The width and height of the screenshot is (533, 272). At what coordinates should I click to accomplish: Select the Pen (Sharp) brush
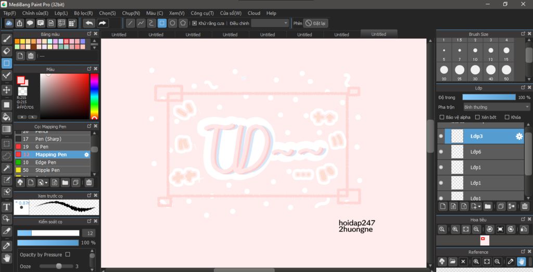(53, 139)
